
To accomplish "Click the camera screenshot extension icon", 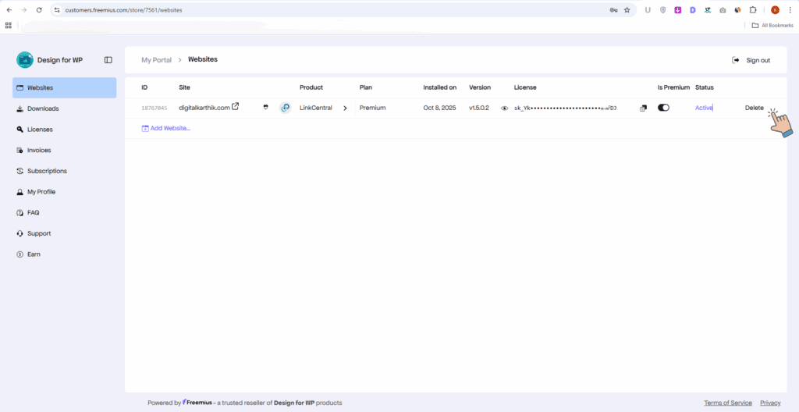I will click(723, 9).
